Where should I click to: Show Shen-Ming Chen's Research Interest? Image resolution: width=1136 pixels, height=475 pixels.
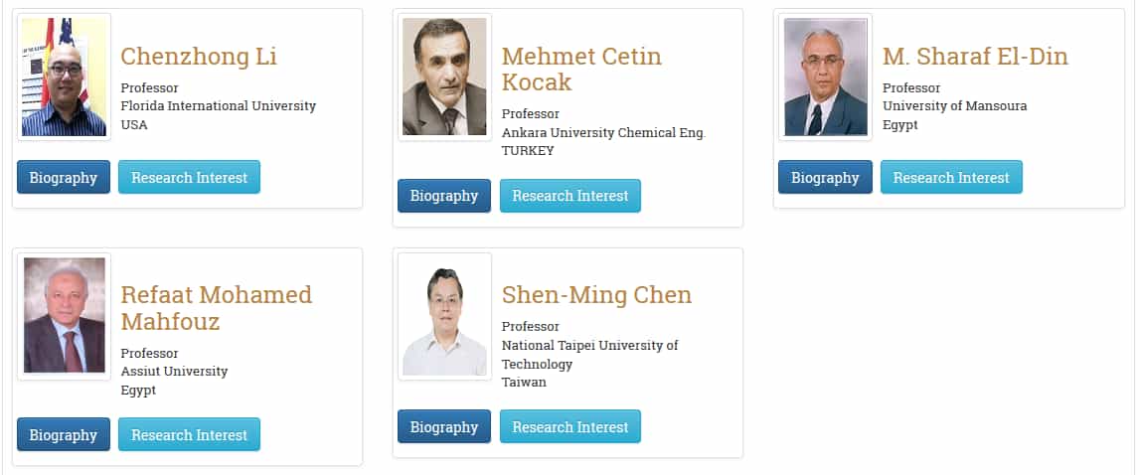[x=569, y=427]
